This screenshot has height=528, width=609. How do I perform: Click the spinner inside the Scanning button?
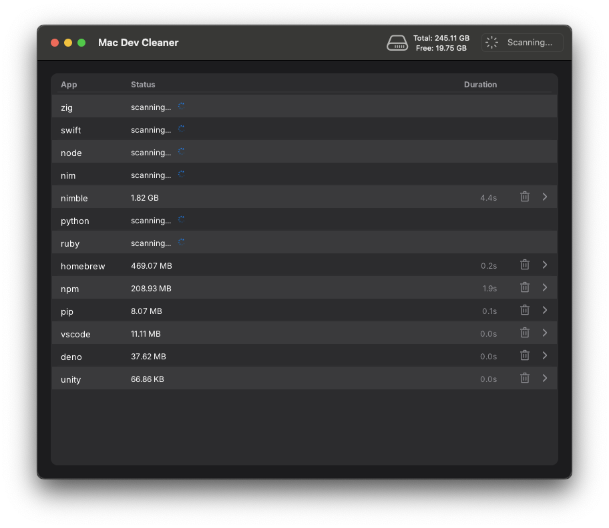[x=491, y=42]
